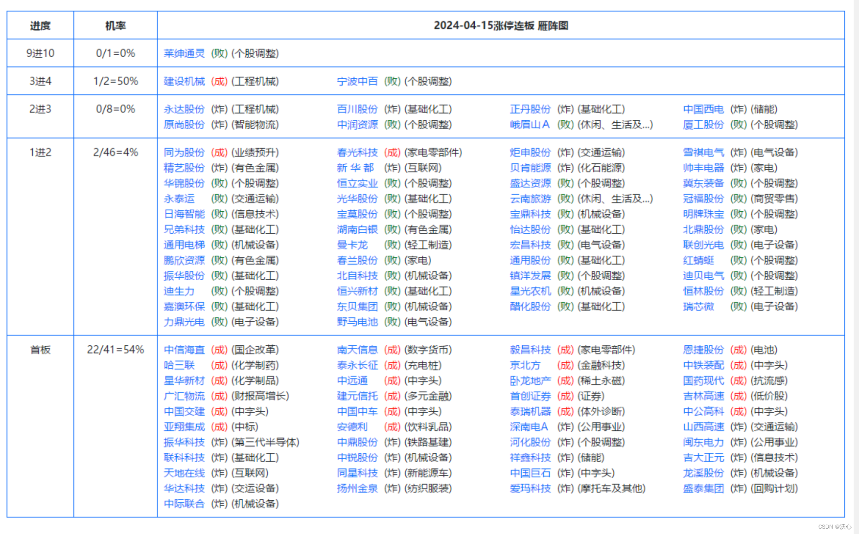Click 振华科技 stock link

pos(184,442)
